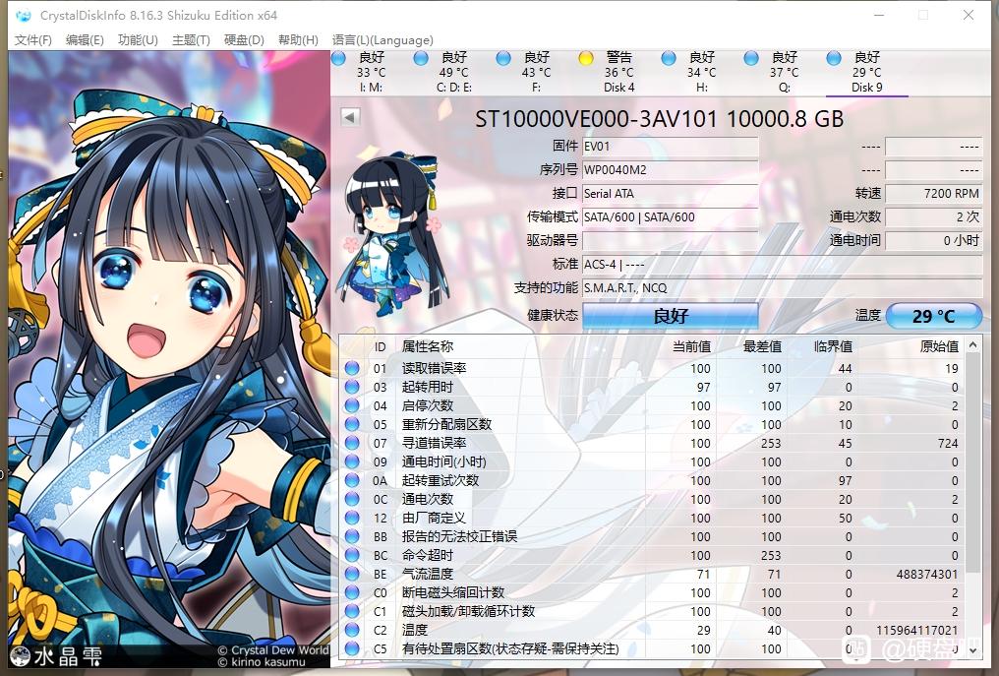Click the rotation rate field 7200 RPM

933,193
